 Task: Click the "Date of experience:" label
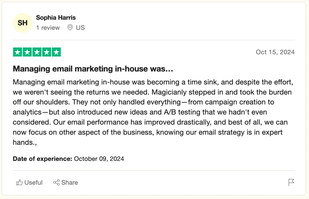pos(42,159)
